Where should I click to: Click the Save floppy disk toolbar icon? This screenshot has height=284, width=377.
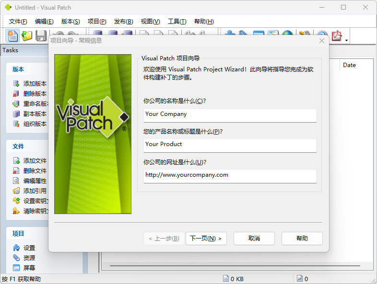41,36
